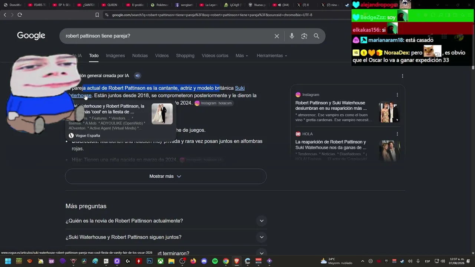This screenshot has width=475, height=267.
Task: Switch to Google Chrome in the taskbar
Action: 226,261
